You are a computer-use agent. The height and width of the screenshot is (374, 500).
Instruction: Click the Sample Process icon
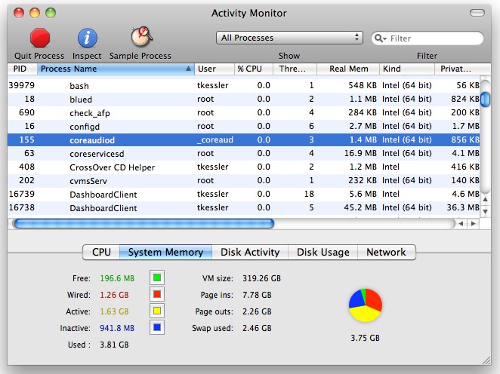click(x=141, y=37)
